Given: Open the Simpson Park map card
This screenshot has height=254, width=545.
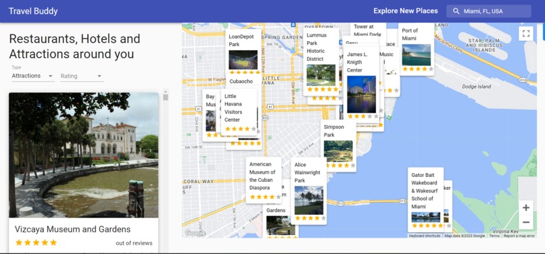Looking at the screenshot, I should pos(338,146).
